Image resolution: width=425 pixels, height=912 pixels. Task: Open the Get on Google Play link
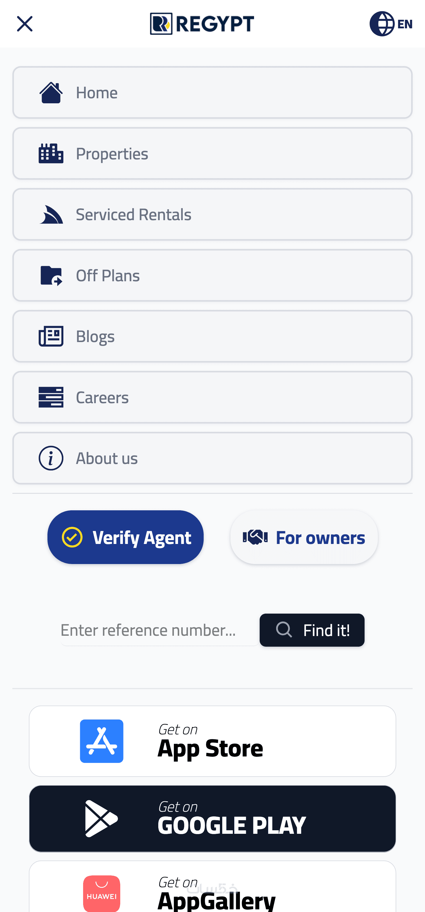[x=212, y=818]
